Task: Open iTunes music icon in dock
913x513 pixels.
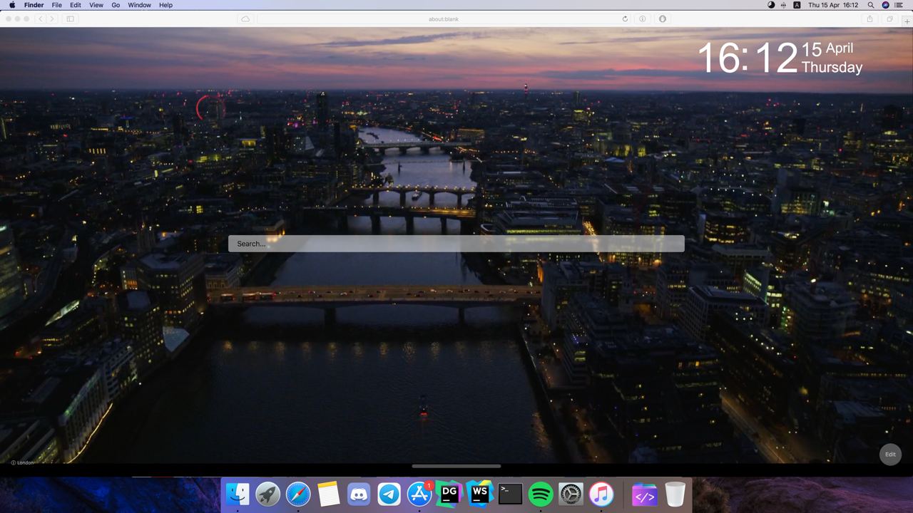Action: 601,494
